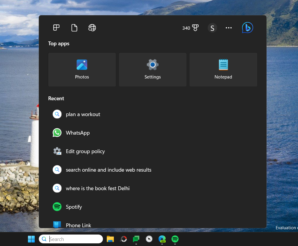Check Microsoft Rewards points badge

(190, 28)
